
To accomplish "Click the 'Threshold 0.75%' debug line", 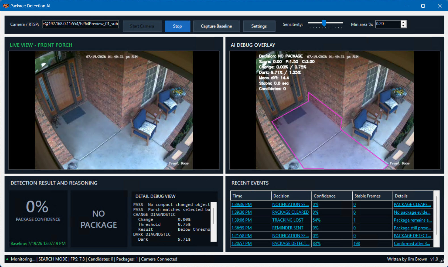I will tap(164, 224).
